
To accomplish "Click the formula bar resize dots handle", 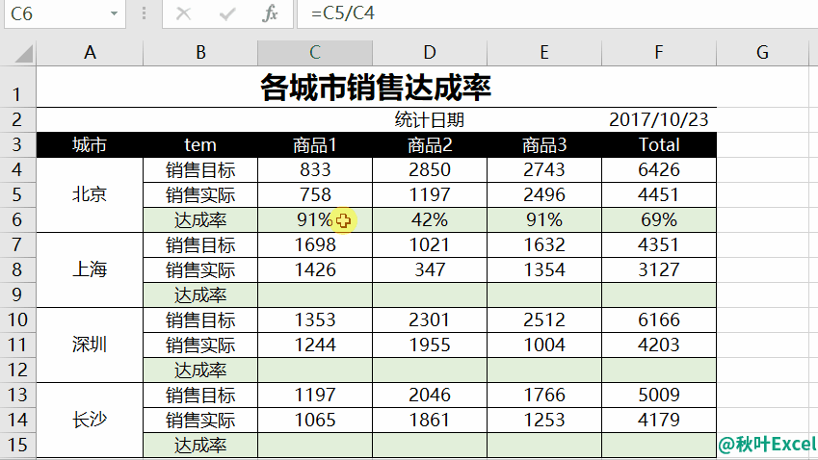I will tap(144, 13).
